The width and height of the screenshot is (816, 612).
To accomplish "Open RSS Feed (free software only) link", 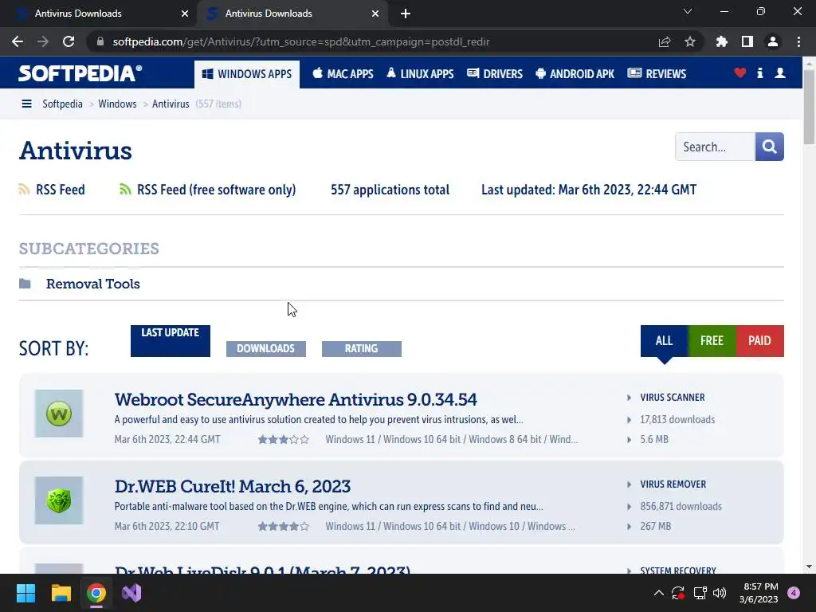I will click(217, 190).
